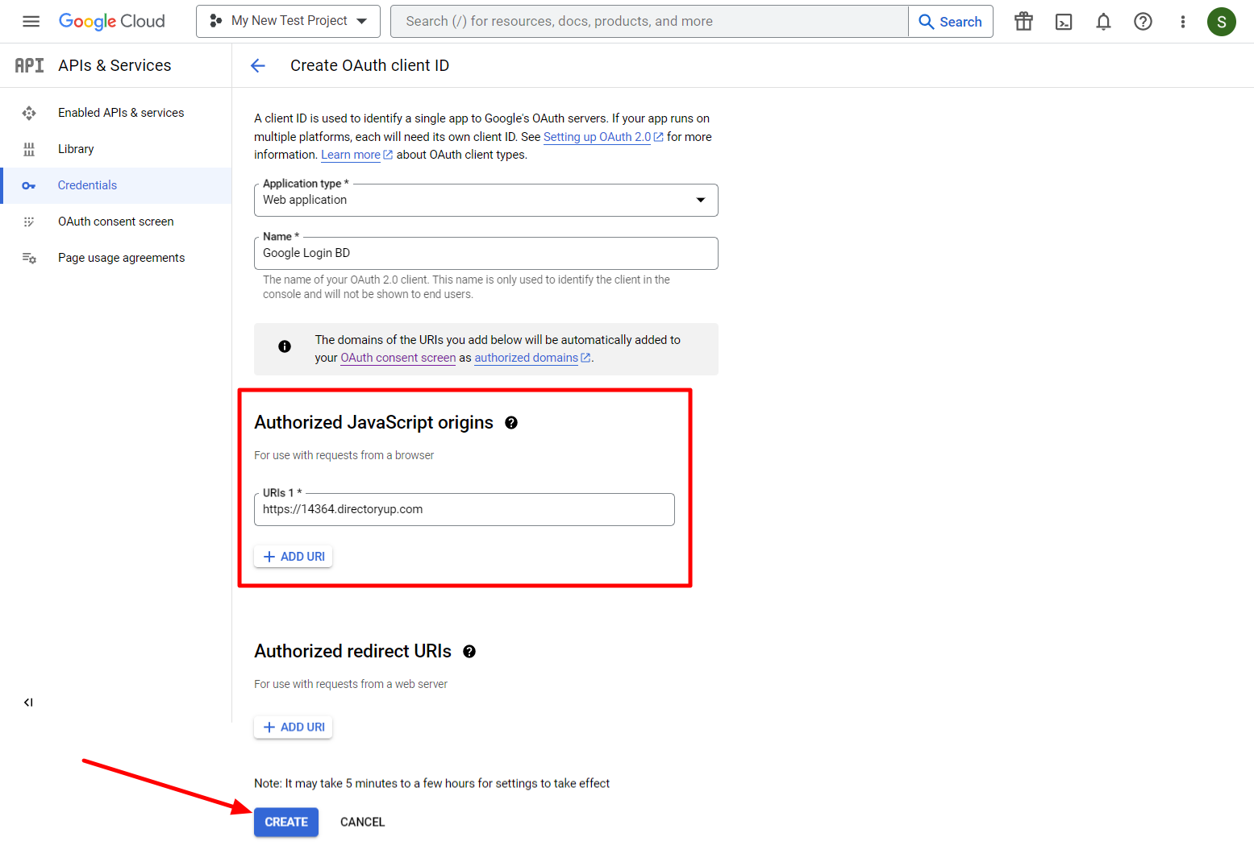The height and width of the screenshot is (858, 1254).
Task: Click the blue Search button
Action: [951, 22]
